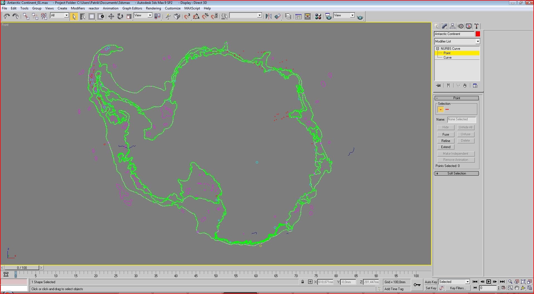Click the Extend button

click(446, 147)
